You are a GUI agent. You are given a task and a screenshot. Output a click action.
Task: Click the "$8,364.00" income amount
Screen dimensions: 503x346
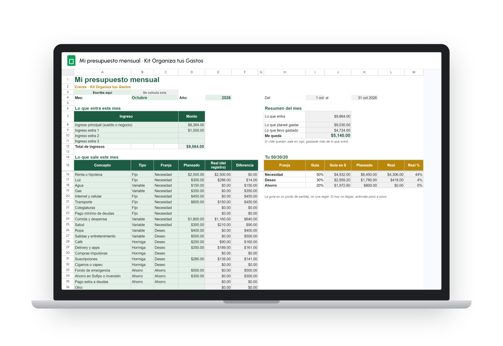(192, 125)
